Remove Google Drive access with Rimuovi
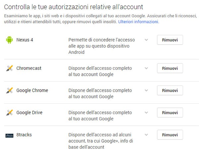199x151 pixels. point(170,112)
